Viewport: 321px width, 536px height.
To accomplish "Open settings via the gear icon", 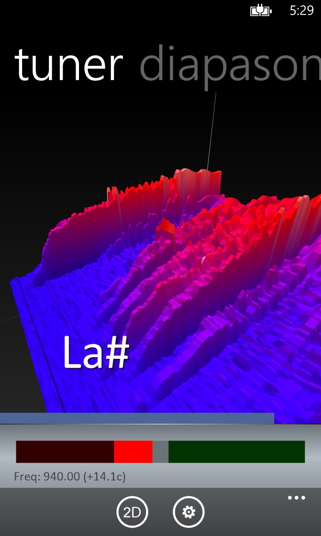I will [x=189, y=512].
